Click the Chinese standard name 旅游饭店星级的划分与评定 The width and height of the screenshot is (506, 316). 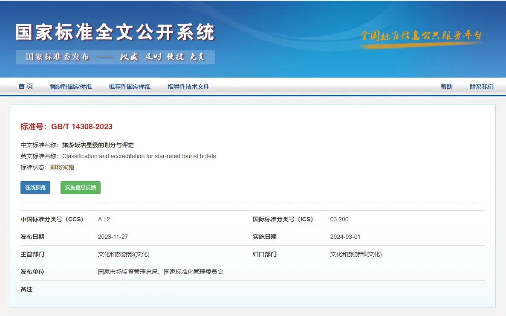click(99, 145)
